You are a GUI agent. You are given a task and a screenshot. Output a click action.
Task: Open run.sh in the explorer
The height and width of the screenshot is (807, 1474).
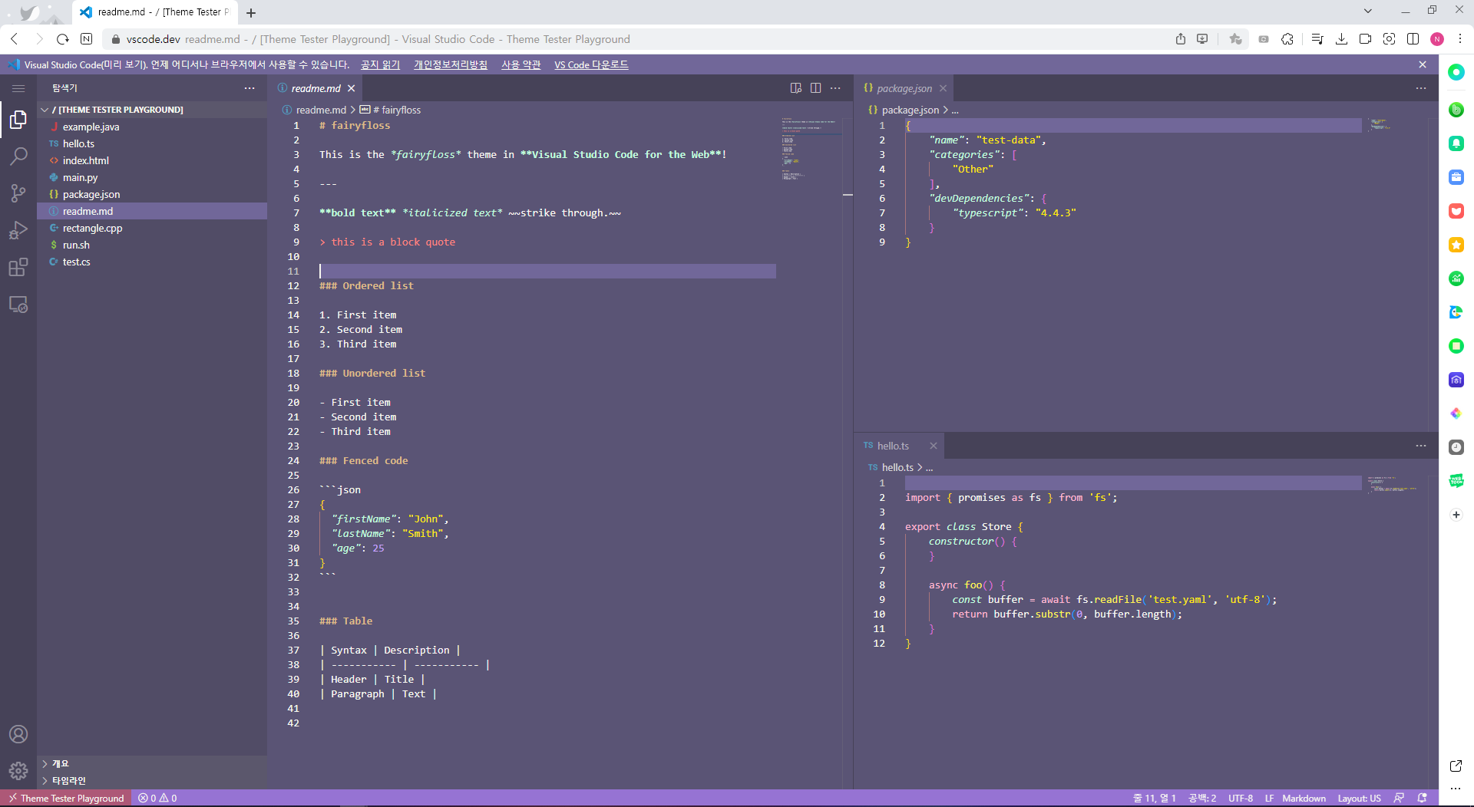pyautogui.click(x=152, y=245)
